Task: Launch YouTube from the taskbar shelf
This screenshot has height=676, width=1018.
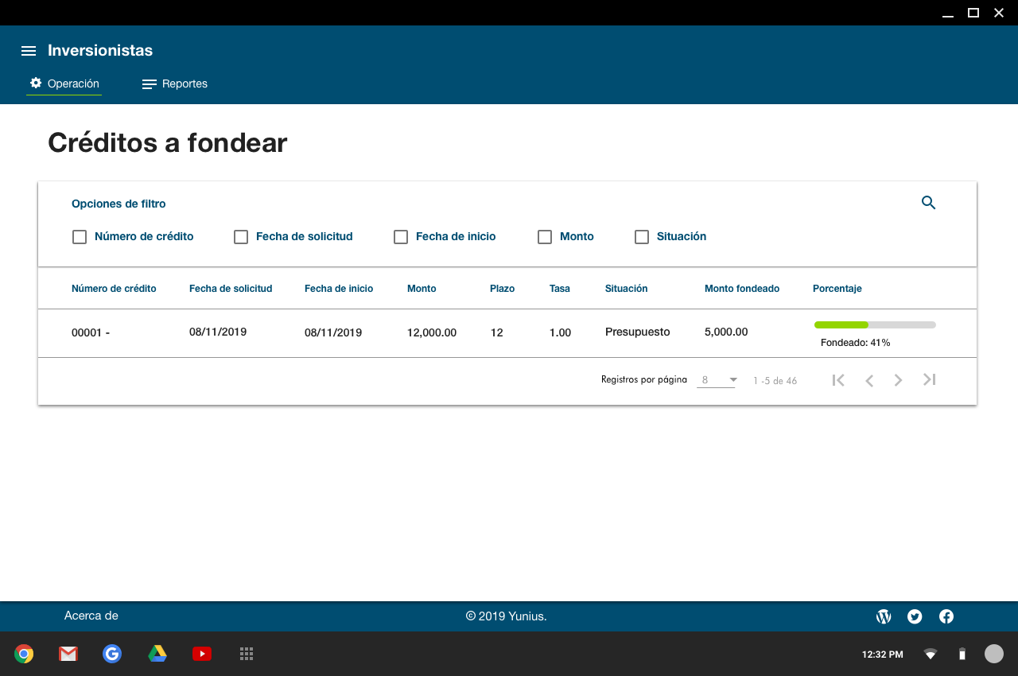Action: (202, 654)
